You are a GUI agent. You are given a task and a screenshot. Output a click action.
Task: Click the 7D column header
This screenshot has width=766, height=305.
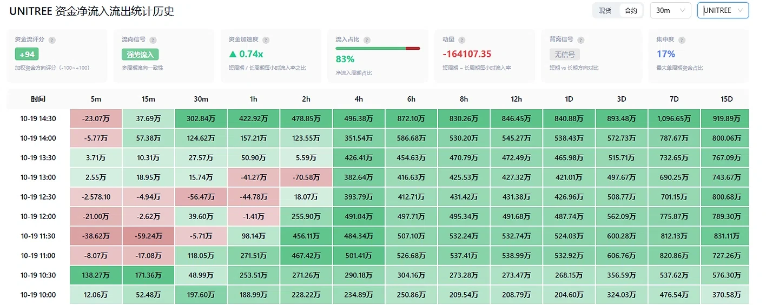[x=674, y=99]
